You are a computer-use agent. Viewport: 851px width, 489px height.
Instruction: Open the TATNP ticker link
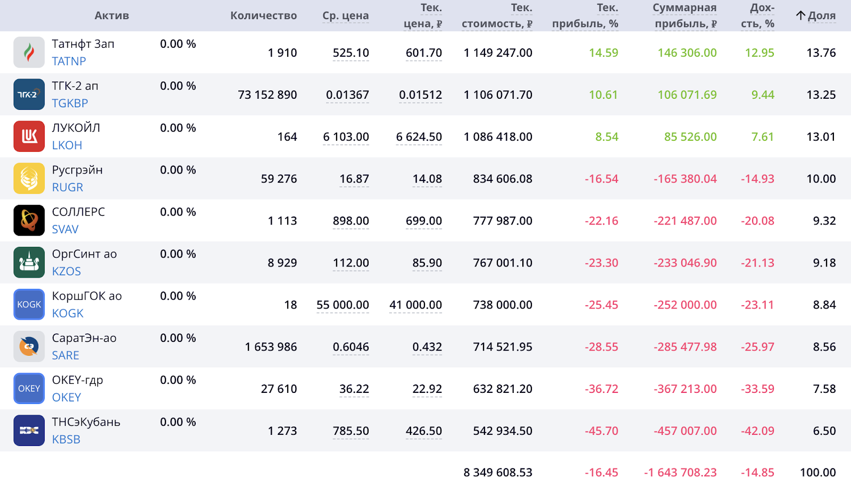(69, 62)
